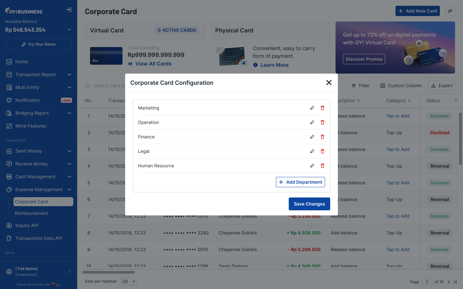
Task: Open Reimbursement in the sidebar
Action: point(32,213)
